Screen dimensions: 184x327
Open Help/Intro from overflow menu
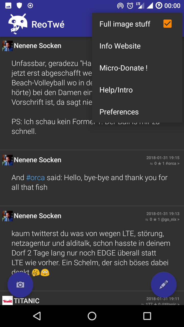pos(116,90)
